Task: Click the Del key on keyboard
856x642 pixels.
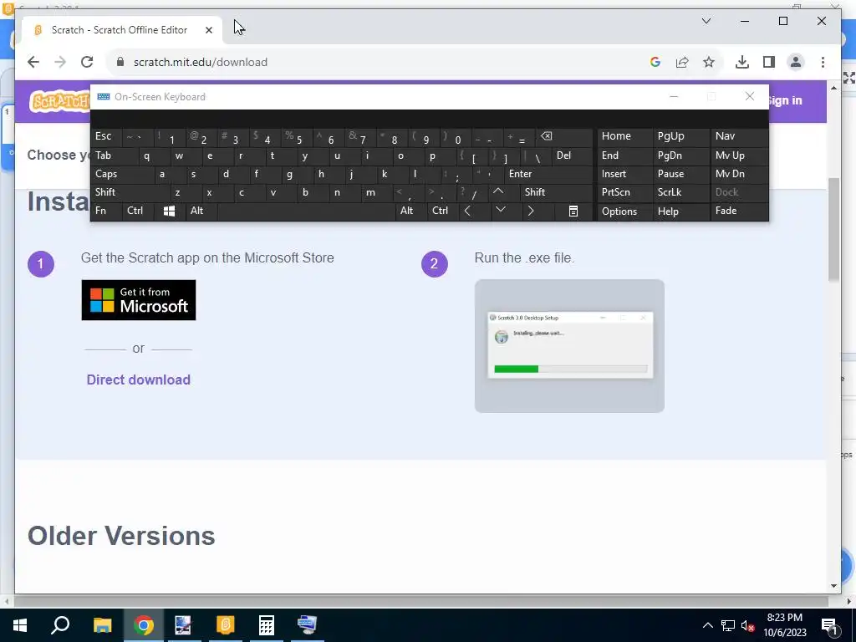Action: pos(572,155)
